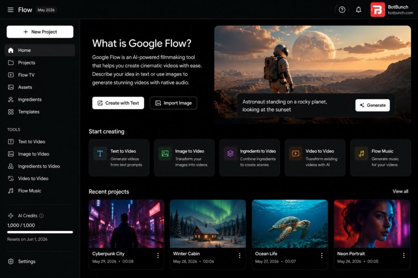418x278 pixels.
Task: Click the Generate button
Action: (x=372, y=105)
